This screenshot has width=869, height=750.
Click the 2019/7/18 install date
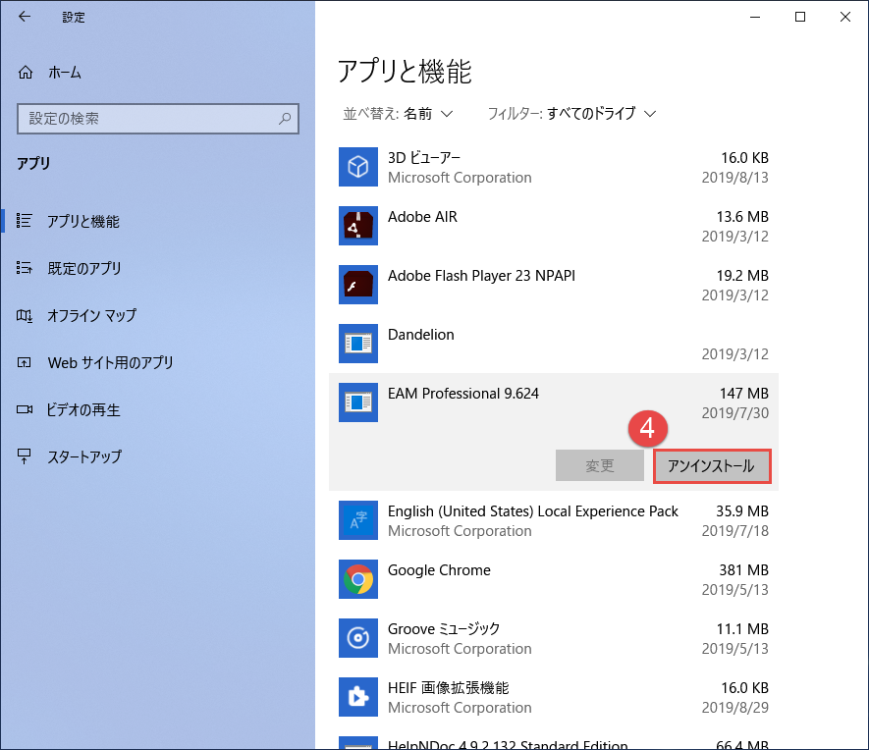pos(734,531)
